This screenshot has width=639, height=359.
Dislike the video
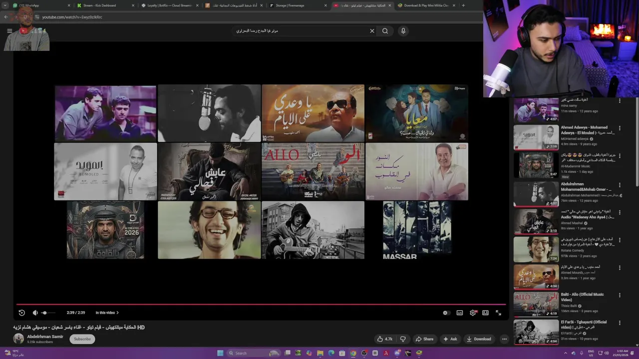403,339
